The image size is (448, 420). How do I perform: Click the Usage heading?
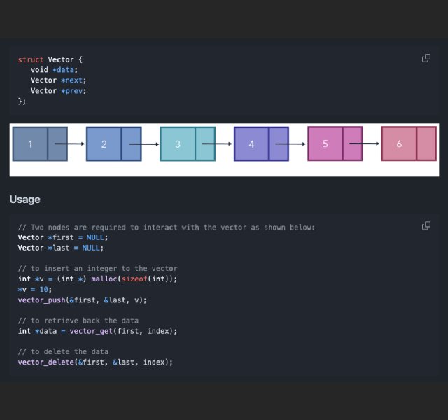pyautogui.click(x=25, y=199)
